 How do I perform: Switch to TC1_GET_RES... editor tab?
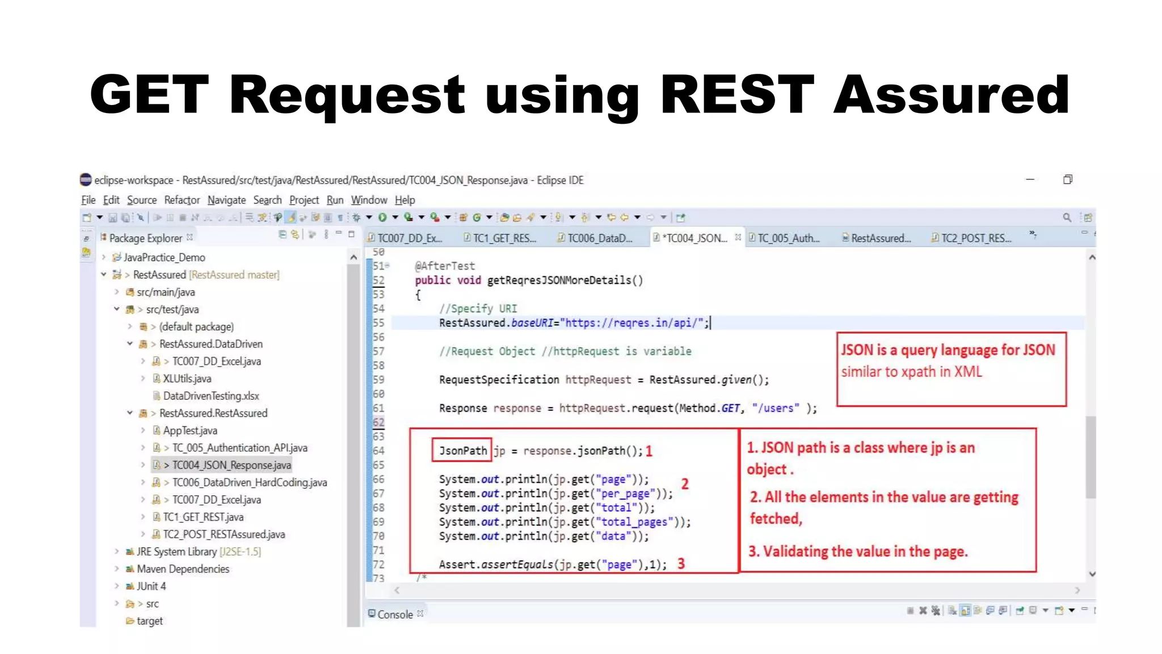point(499,238)
